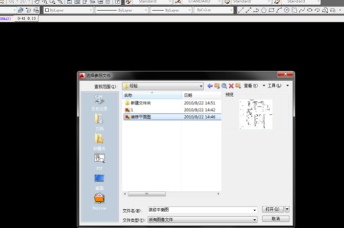Click the 打开 open button
The height and width of the screenshot is (228, 344).
click(273, 209)
